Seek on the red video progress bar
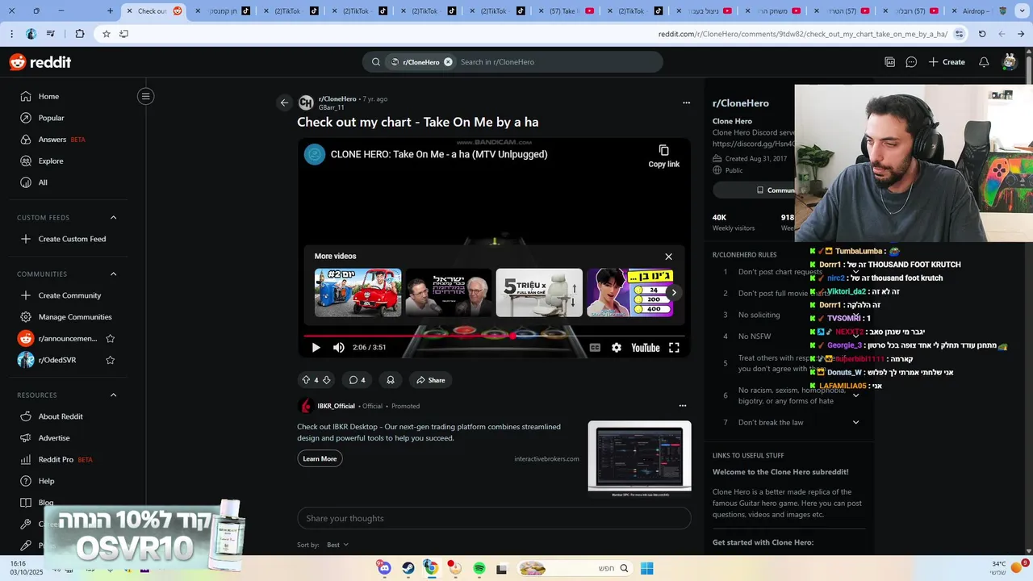The width and height of the screenshot is (1033, 581). point(494,336)
